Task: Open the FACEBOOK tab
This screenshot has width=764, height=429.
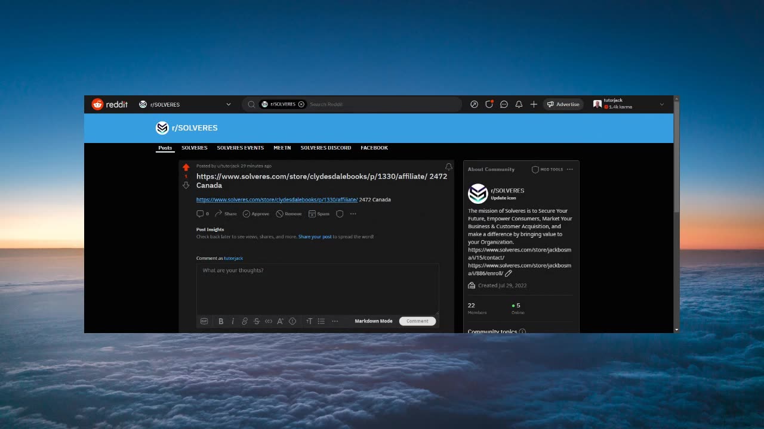Action: tap(374, 148)
